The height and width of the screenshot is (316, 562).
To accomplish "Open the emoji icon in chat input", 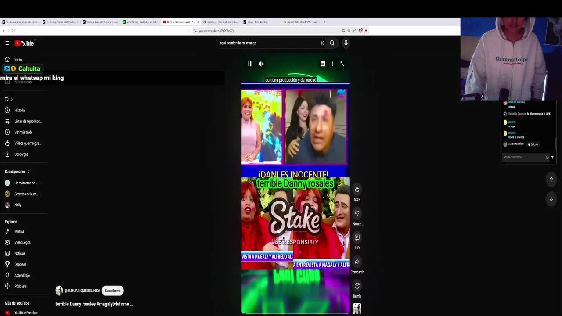I will coord(547,157).
